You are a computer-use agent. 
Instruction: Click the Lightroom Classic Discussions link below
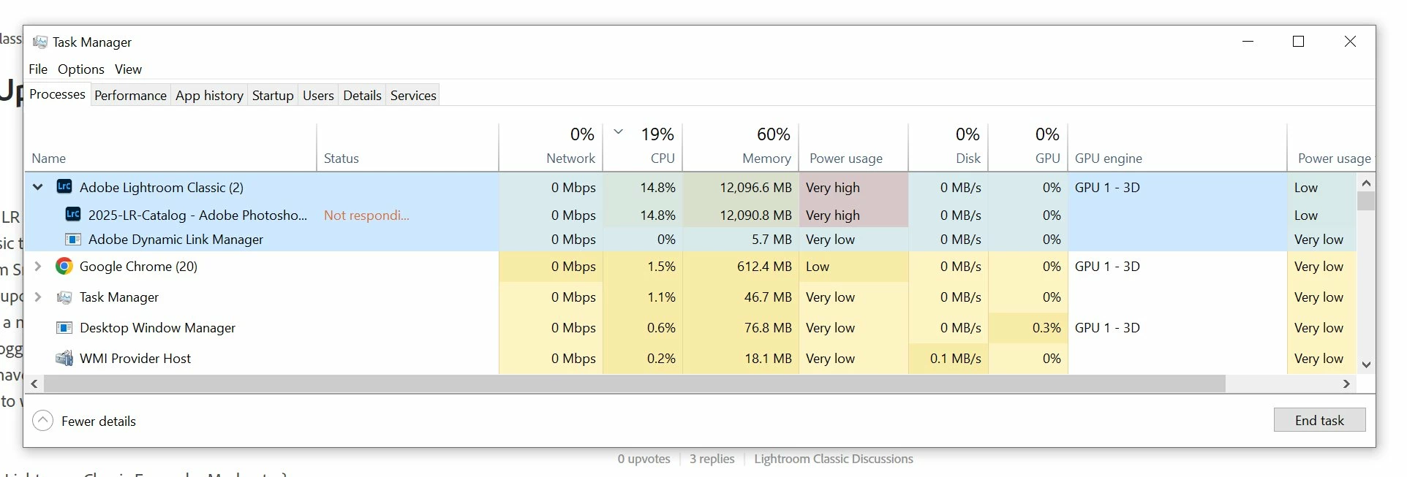(x=834, y=459)
